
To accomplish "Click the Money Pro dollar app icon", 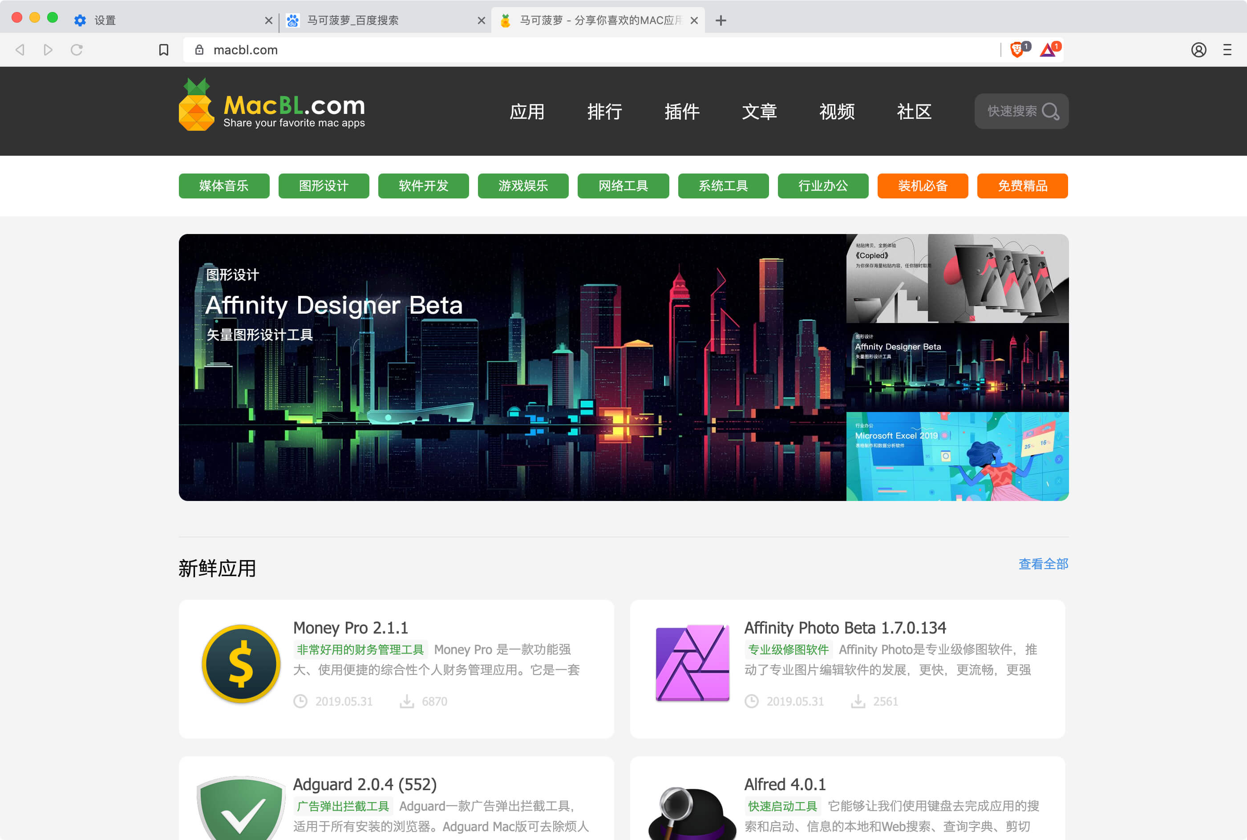I will (241, 664).
